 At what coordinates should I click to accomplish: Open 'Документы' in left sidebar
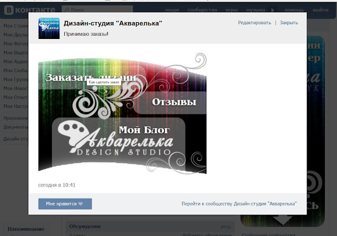(16, 127)
